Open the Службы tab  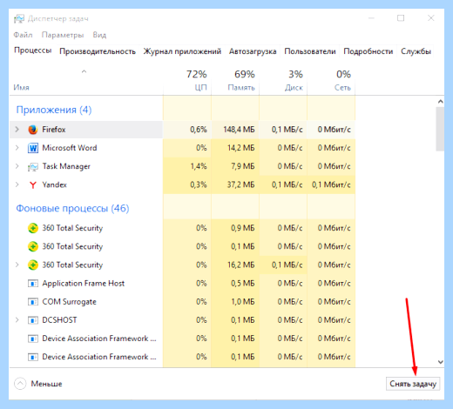coord(416,51)
